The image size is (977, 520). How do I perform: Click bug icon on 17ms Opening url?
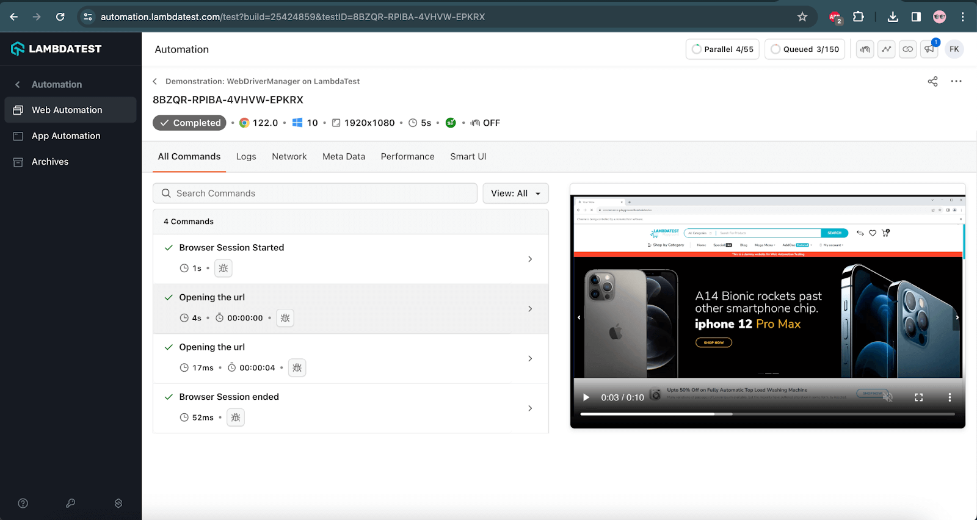tap(297, 367)
